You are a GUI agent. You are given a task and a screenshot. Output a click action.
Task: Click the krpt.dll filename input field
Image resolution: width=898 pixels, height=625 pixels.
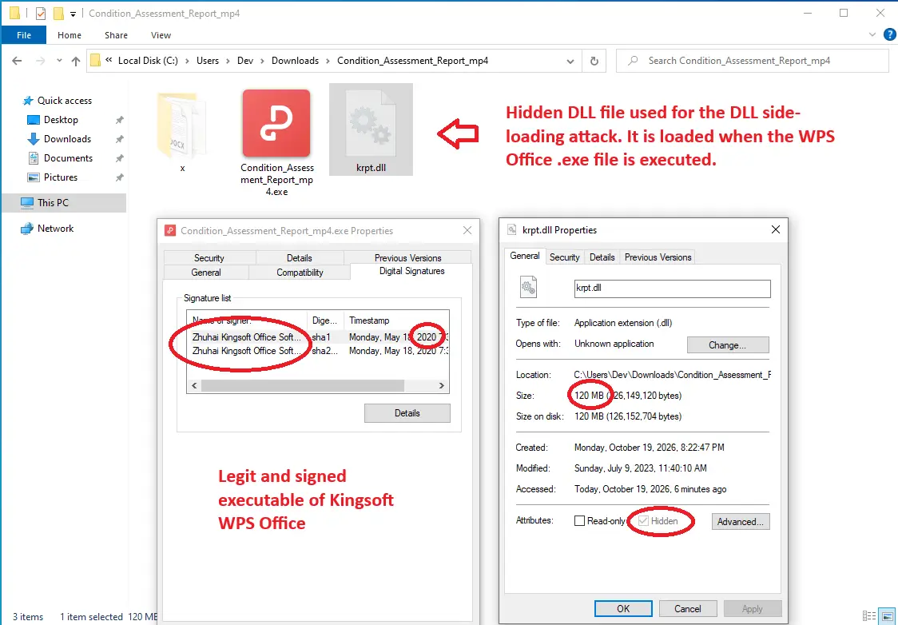(x=673, y=289)
